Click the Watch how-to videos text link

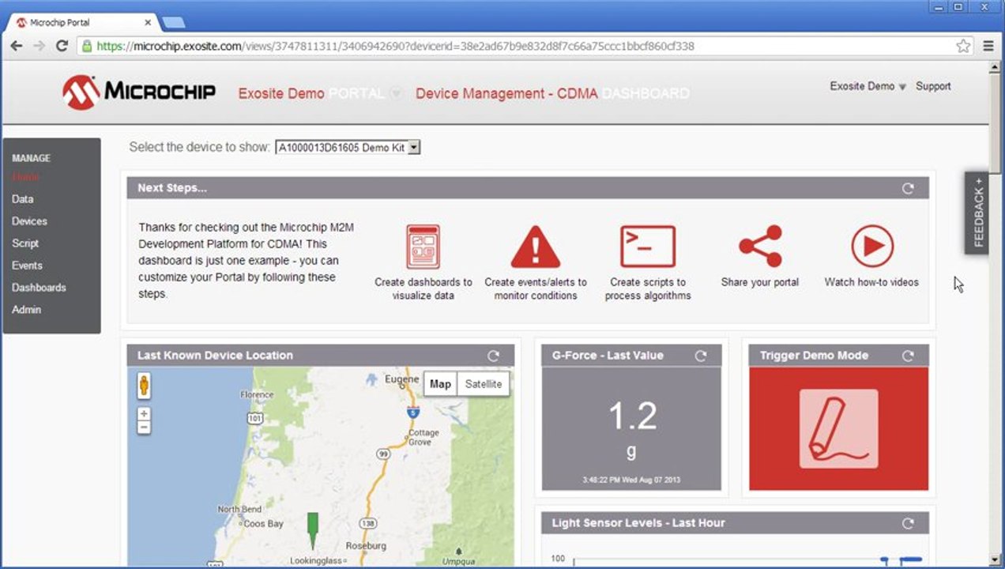pyautogui.click(x=871, y=282)
